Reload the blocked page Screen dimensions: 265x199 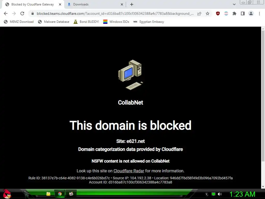[22, 13]
